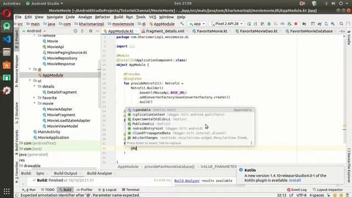Open the VCS menu

153,17
